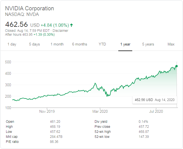Click the NVIDIA Corporation title
Viewport: 183px width, 149px height.
coord(30,8)
